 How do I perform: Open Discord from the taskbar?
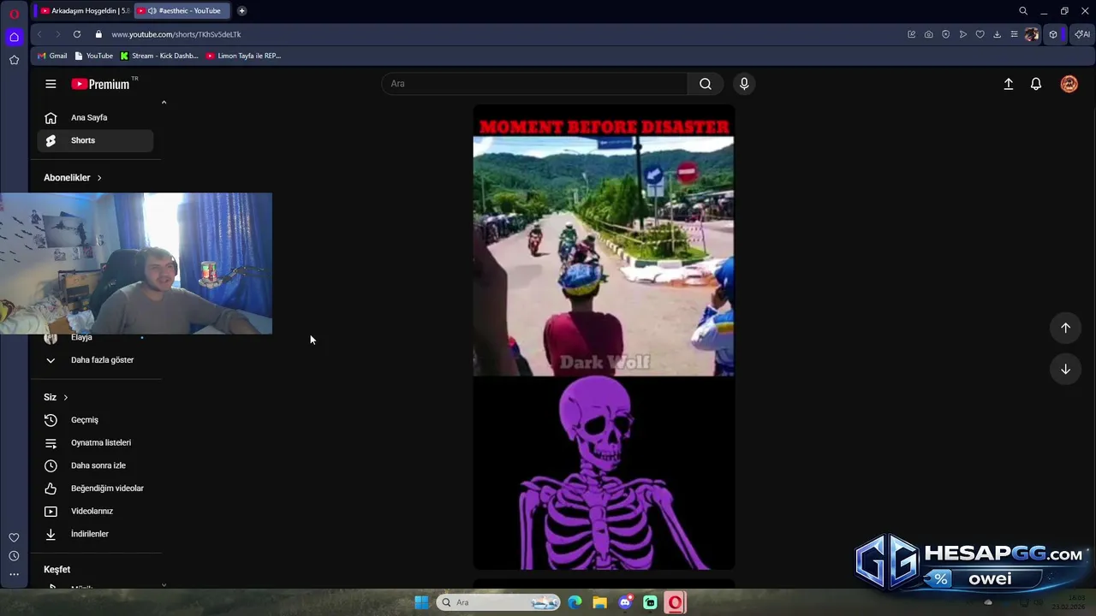pos(625,602)
